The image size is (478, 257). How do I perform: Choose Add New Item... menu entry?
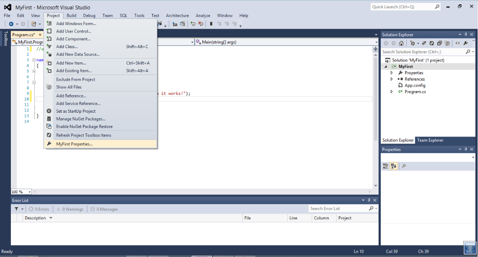pyautogui.click(x=101, y=63)
